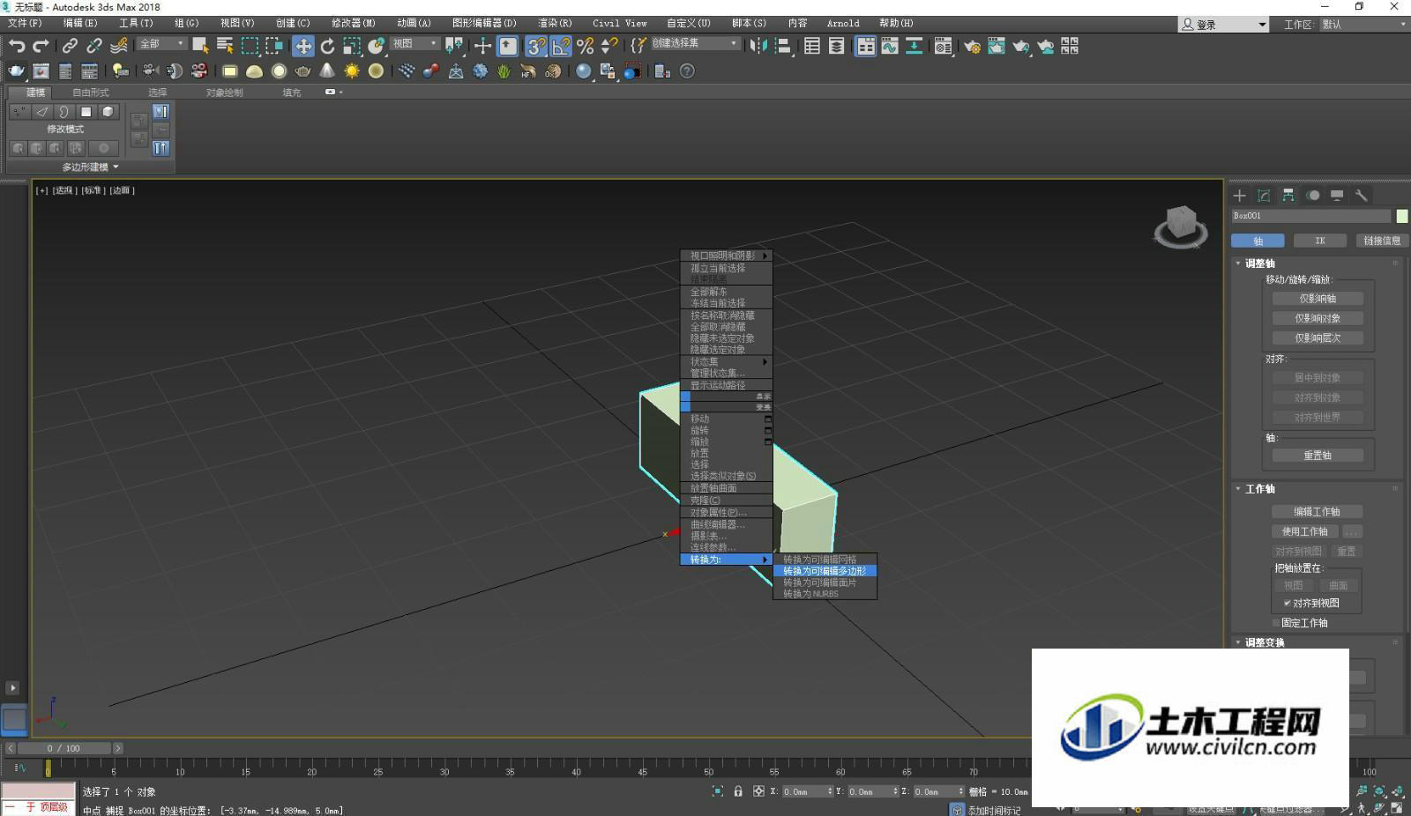
Task: Click the Align tool icon
Action: pos(783,46)
